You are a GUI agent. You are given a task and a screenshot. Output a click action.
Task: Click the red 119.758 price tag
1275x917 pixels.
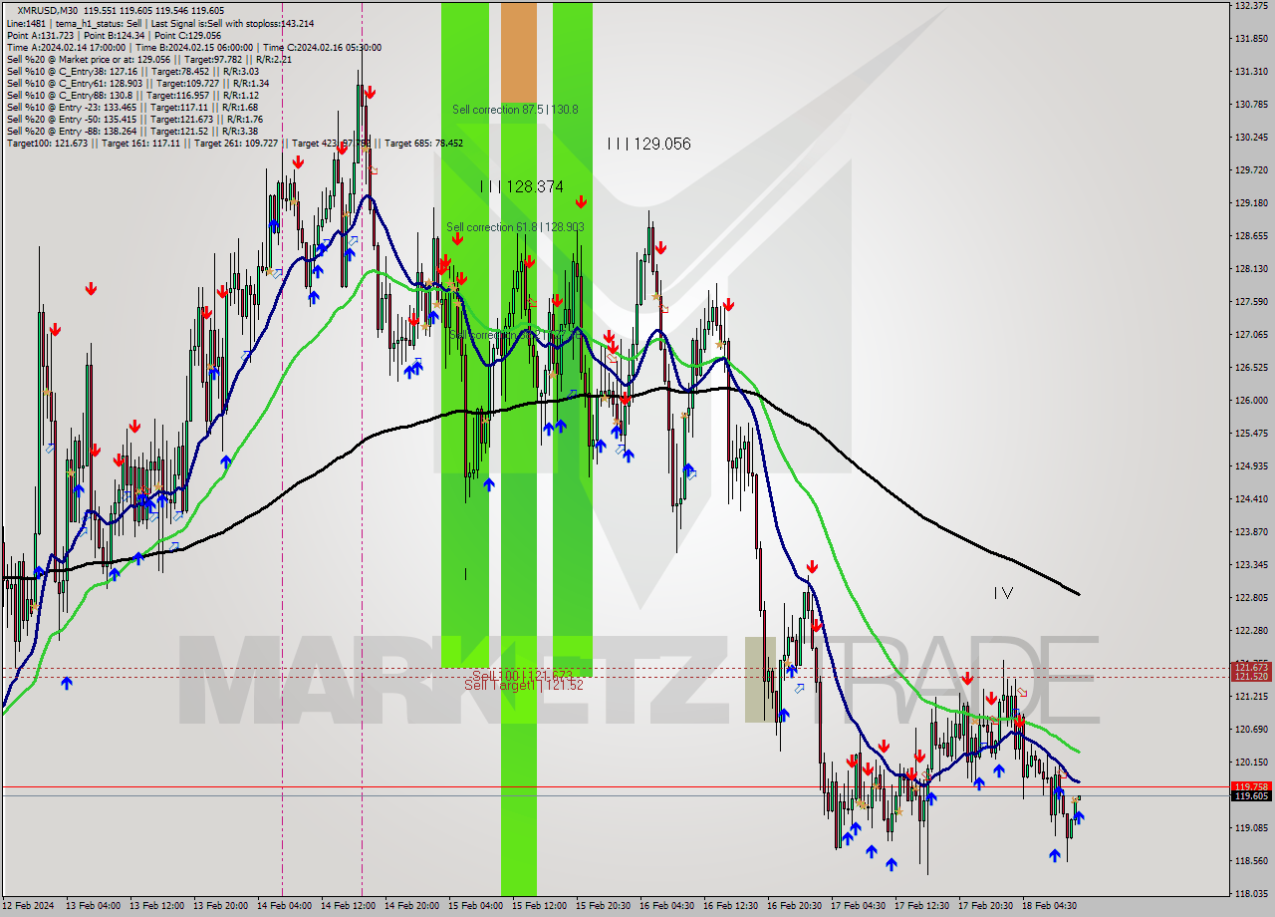(x=1251, y=786)
